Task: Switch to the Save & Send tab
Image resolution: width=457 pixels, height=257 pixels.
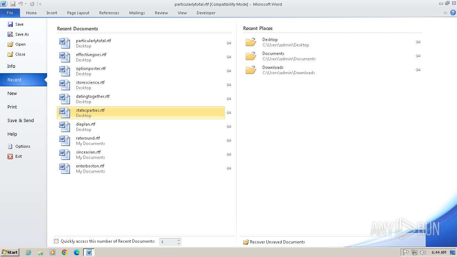Action: pos(23,121)
